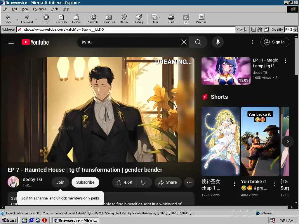Viewport: 299px width, 224px height.
Task: Open YouTube hamburger guide menu
Action: pyautogui.click(x=11, y=42)
